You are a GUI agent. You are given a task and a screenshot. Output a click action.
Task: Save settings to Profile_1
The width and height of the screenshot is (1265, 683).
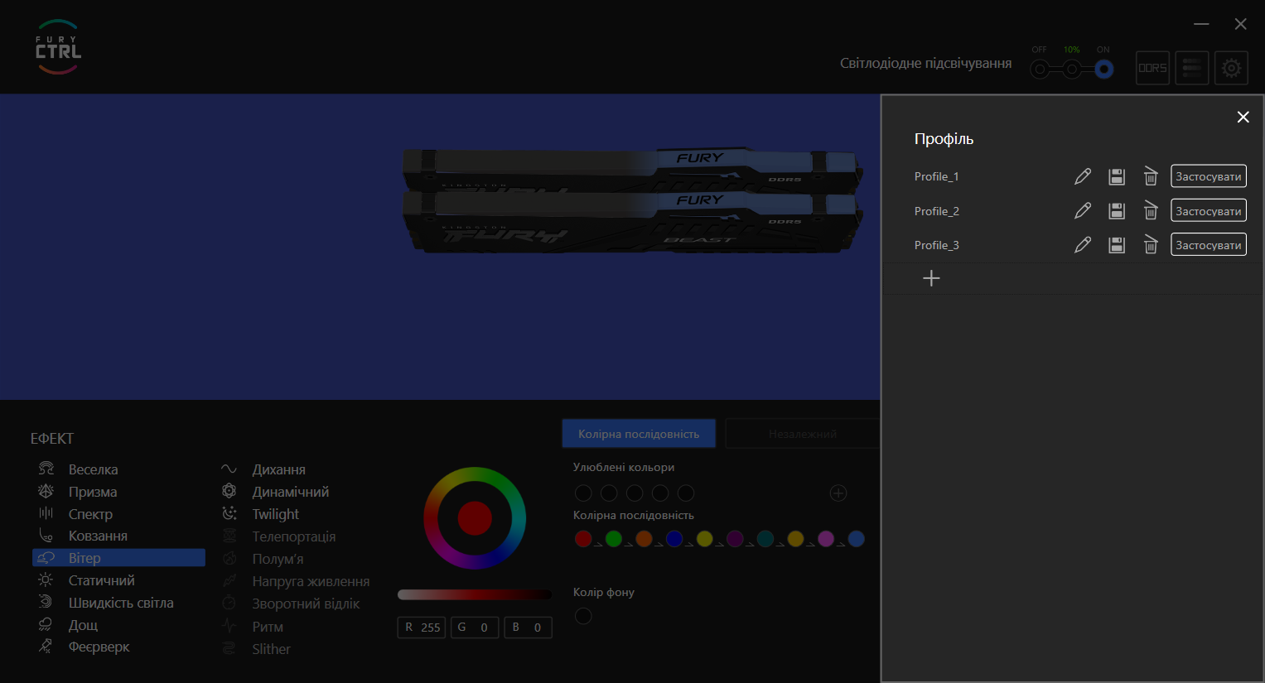pos(1117,176)
